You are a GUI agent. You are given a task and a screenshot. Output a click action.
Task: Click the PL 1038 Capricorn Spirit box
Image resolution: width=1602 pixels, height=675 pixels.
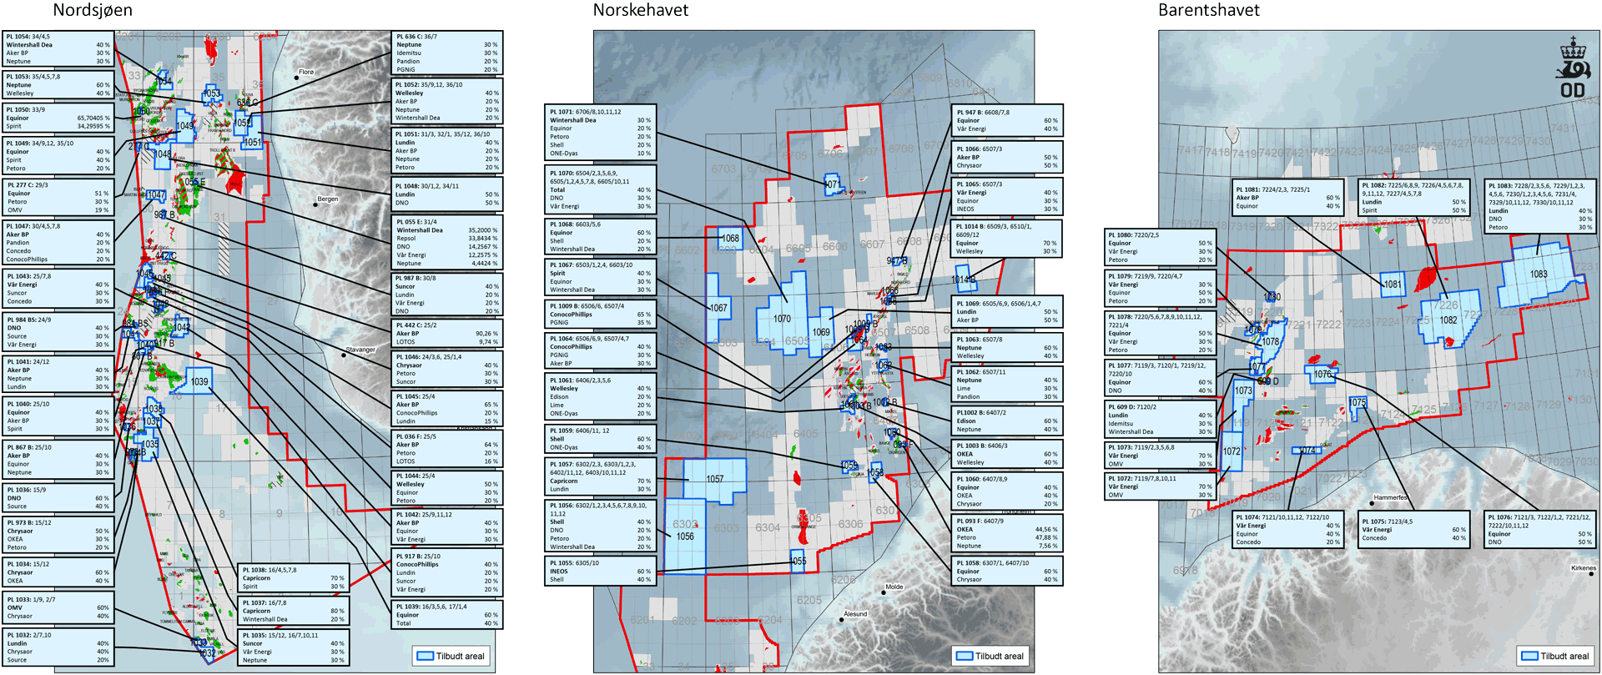[294, 578]
